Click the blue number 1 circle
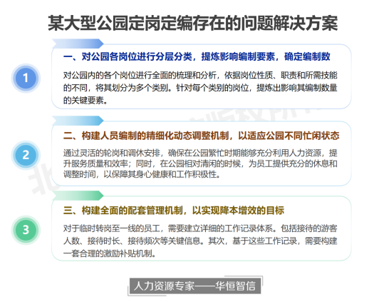This screenshot has width=374, height=302. (x=26, y=78)
